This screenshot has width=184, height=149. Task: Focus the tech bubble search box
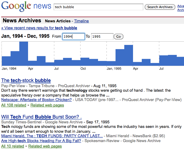pyautogui.click(x=98, y=7)
